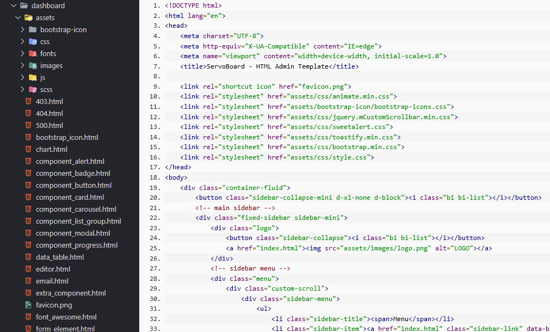The image size is (550, 332).
Task: Click HTML5 icon beside bootstrap_icon.html
Action: pyautogui.click(x=28, y=137)
